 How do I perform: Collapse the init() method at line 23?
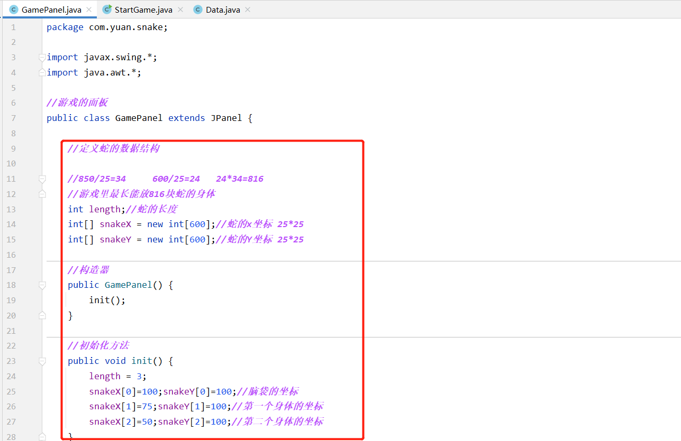pos(42,361)
